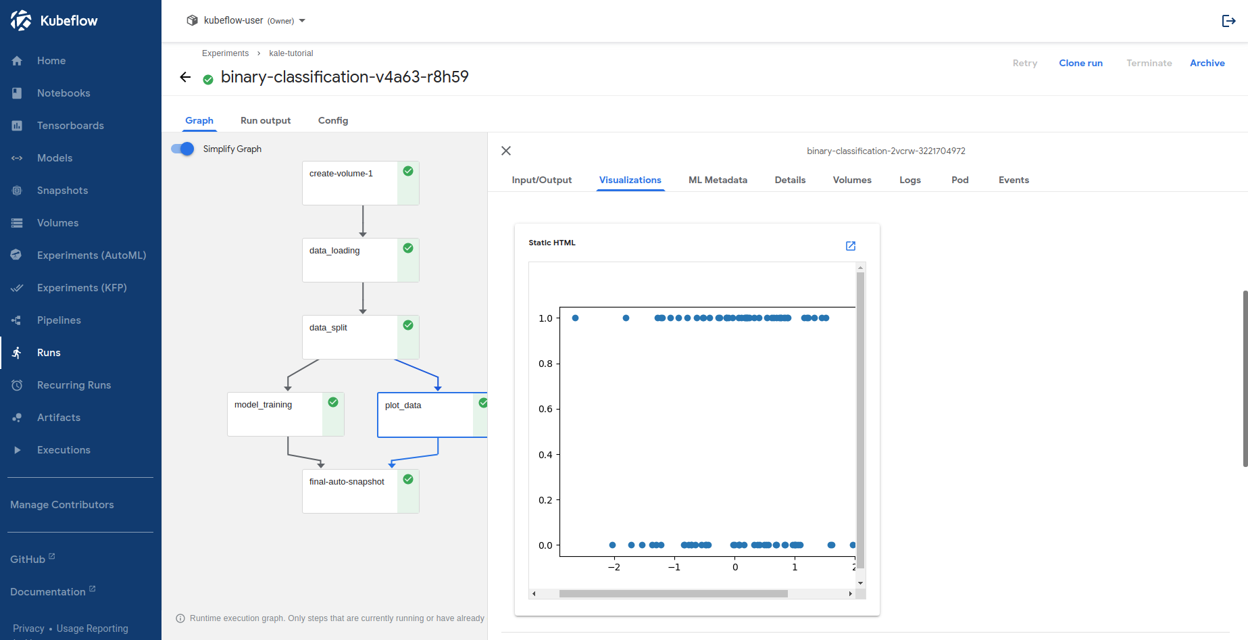
Task: Click the Snapshots sidebar icon
Action: (17, 191)
